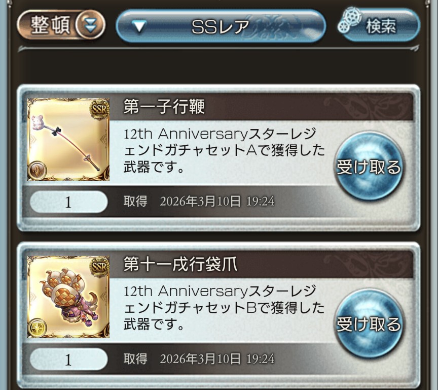Claim 第一子行鞭 with its 受け取る button

coord(369,167)
